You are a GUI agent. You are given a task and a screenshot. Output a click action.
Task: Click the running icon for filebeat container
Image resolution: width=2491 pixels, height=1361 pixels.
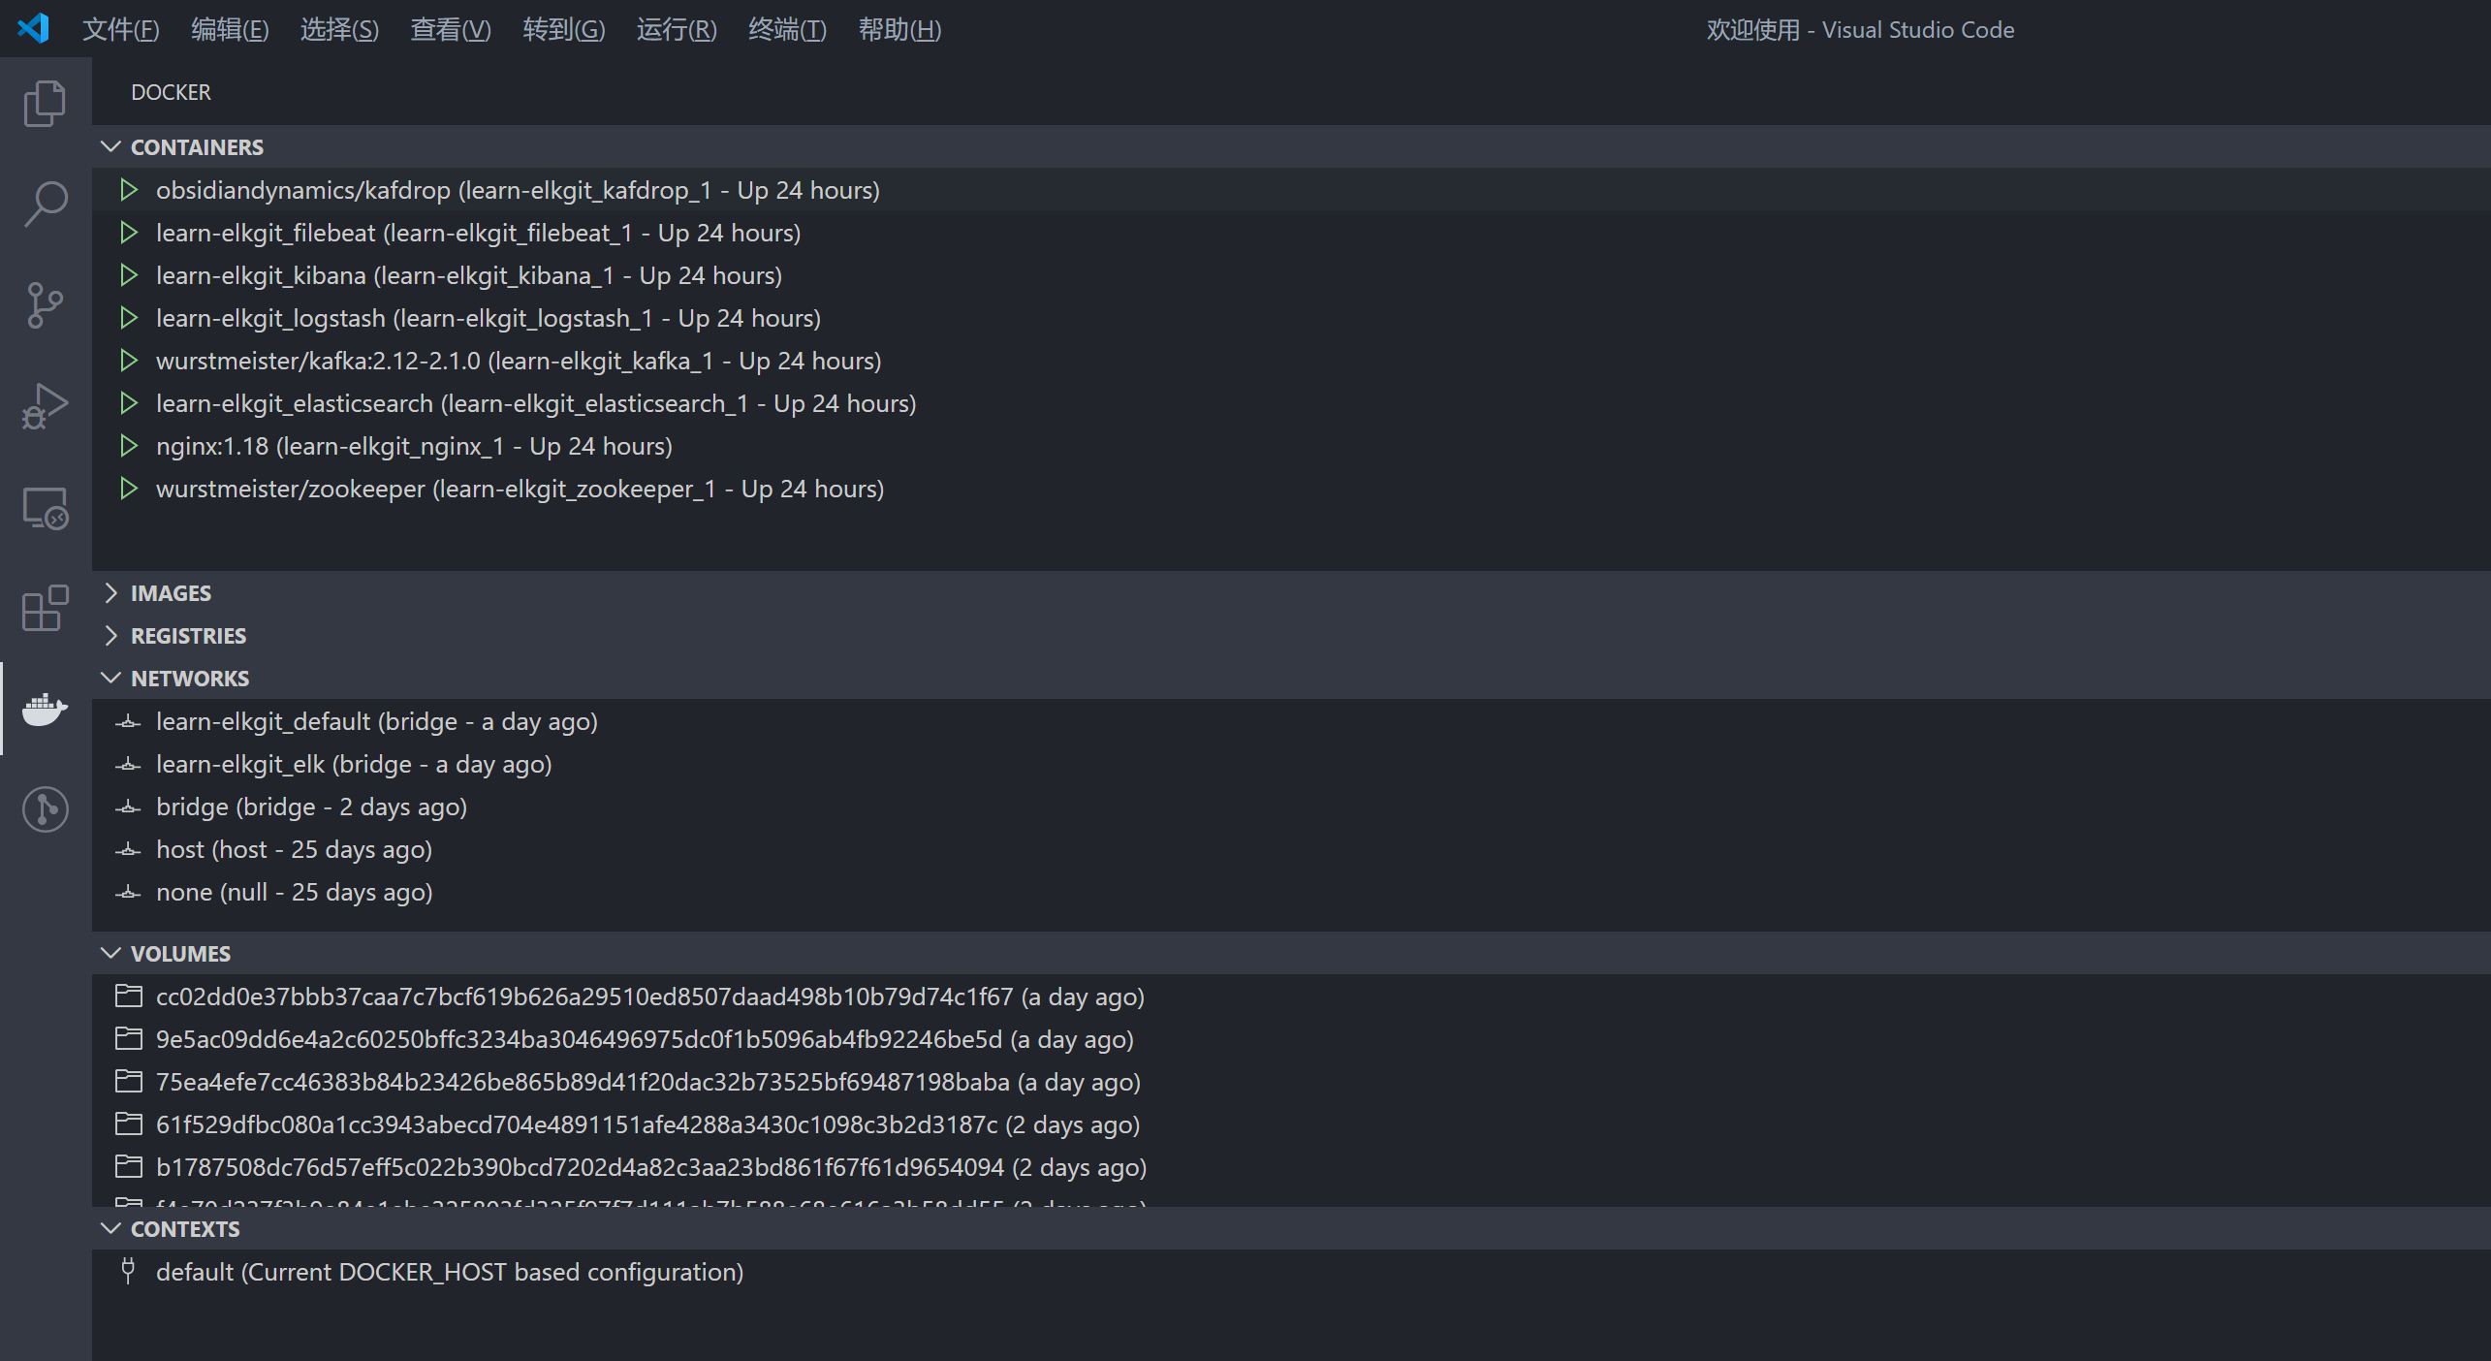tap(128, 233)
